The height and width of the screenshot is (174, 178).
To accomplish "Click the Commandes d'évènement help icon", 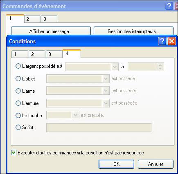I will [x=169, y=6].
